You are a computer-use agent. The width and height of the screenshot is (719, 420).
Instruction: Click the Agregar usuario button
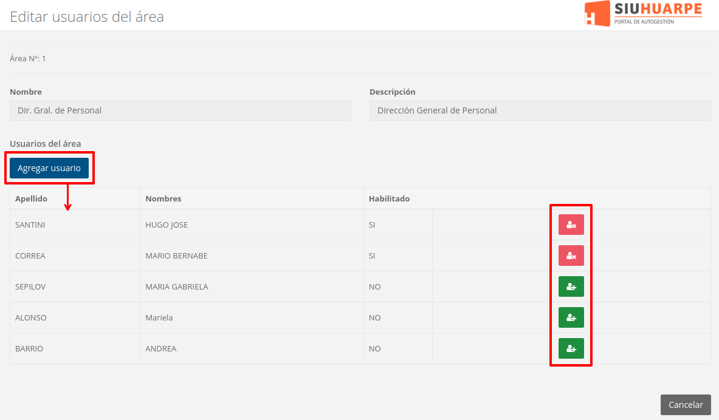[49, 168]
